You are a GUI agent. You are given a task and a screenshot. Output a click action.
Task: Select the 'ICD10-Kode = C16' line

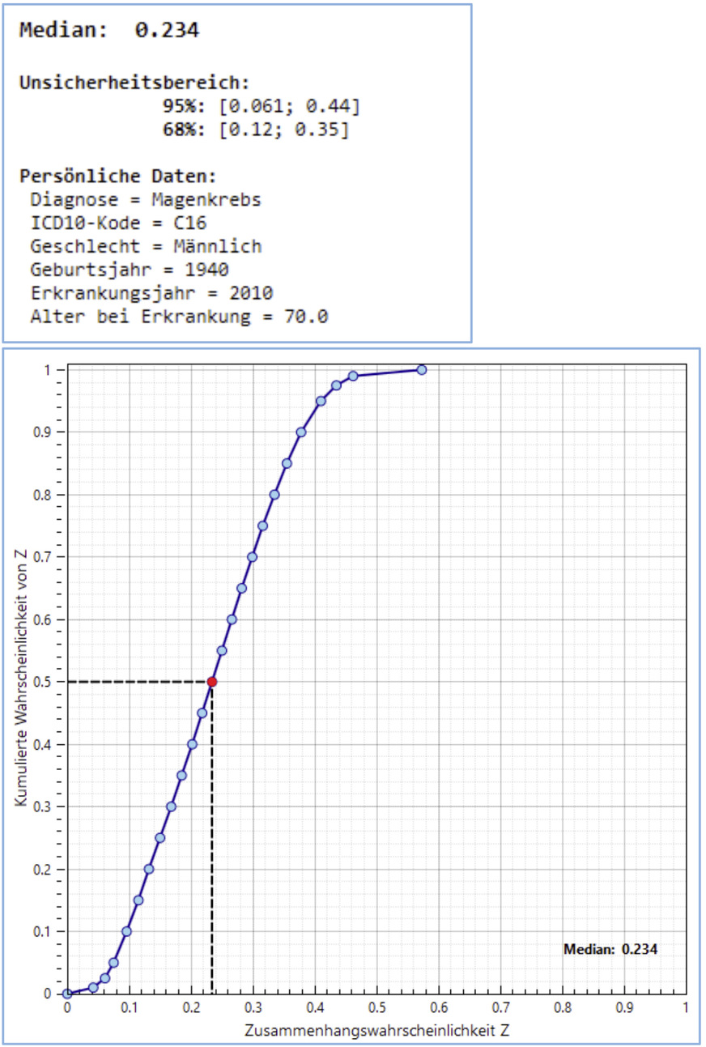point(118,223)
